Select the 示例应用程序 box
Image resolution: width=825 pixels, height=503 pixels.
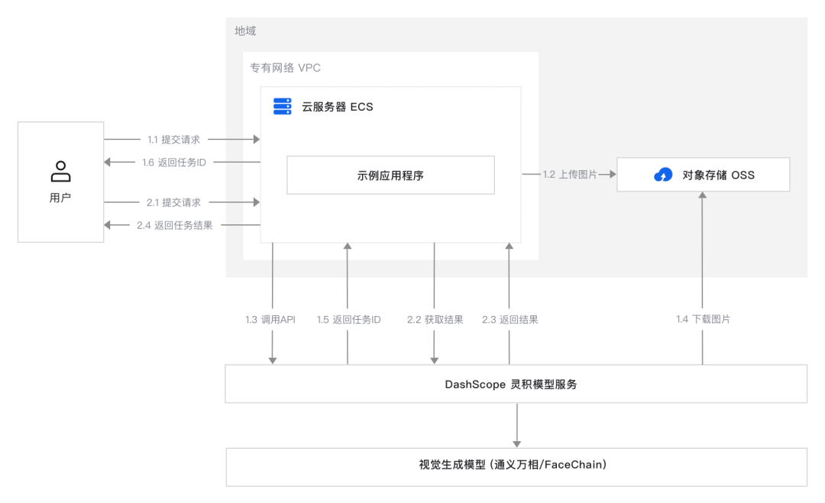tap(390, 175)
